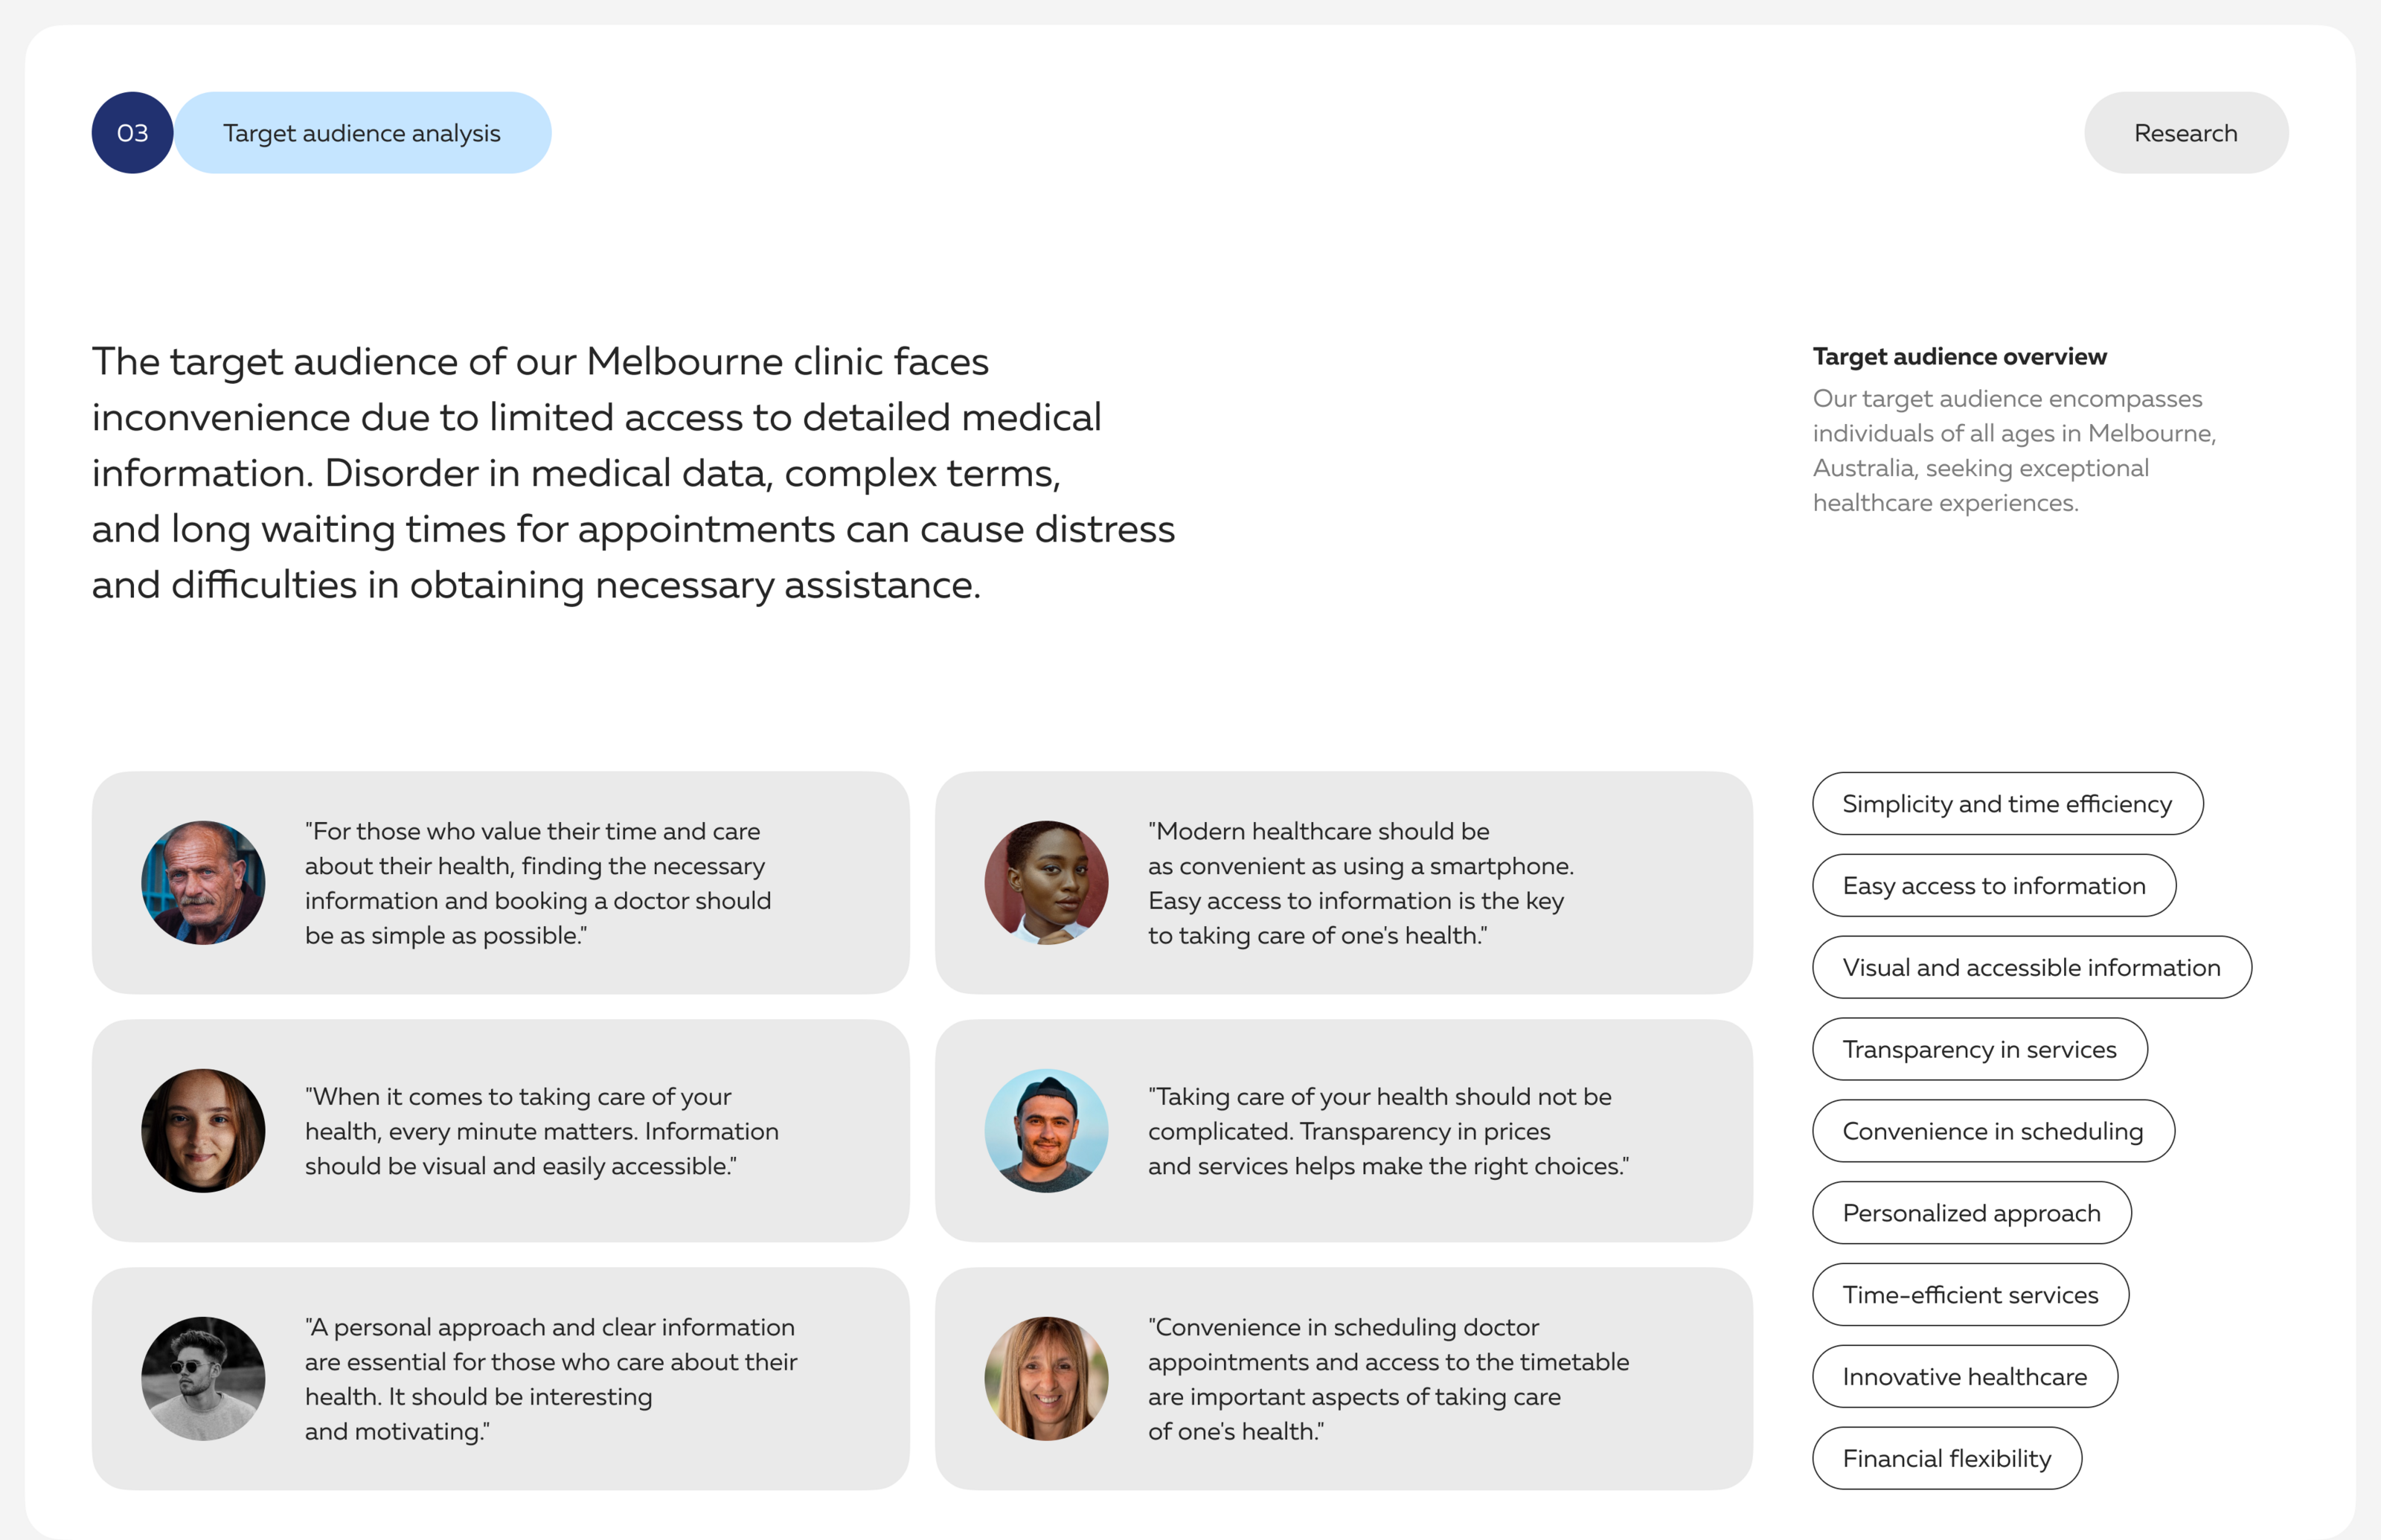Click the Convenience in scheduling button

pos(1992,1131)
